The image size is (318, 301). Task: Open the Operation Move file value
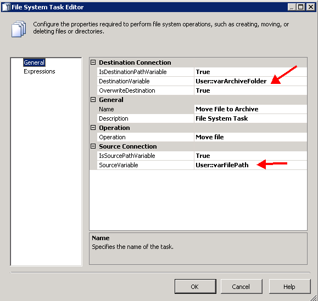tap(250, 137)
